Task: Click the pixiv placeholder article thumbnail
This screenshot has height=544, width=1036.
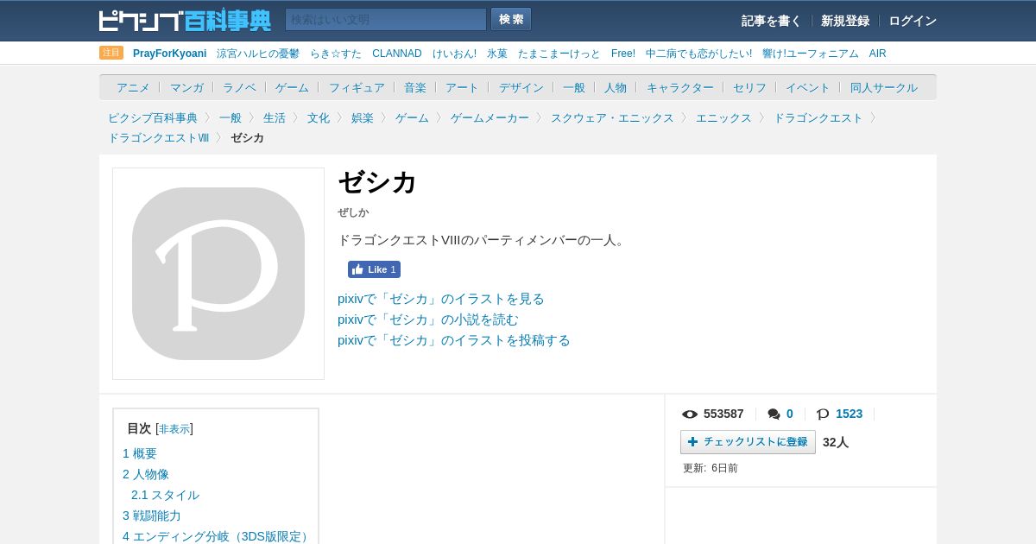Action: [x=218, y=274]
